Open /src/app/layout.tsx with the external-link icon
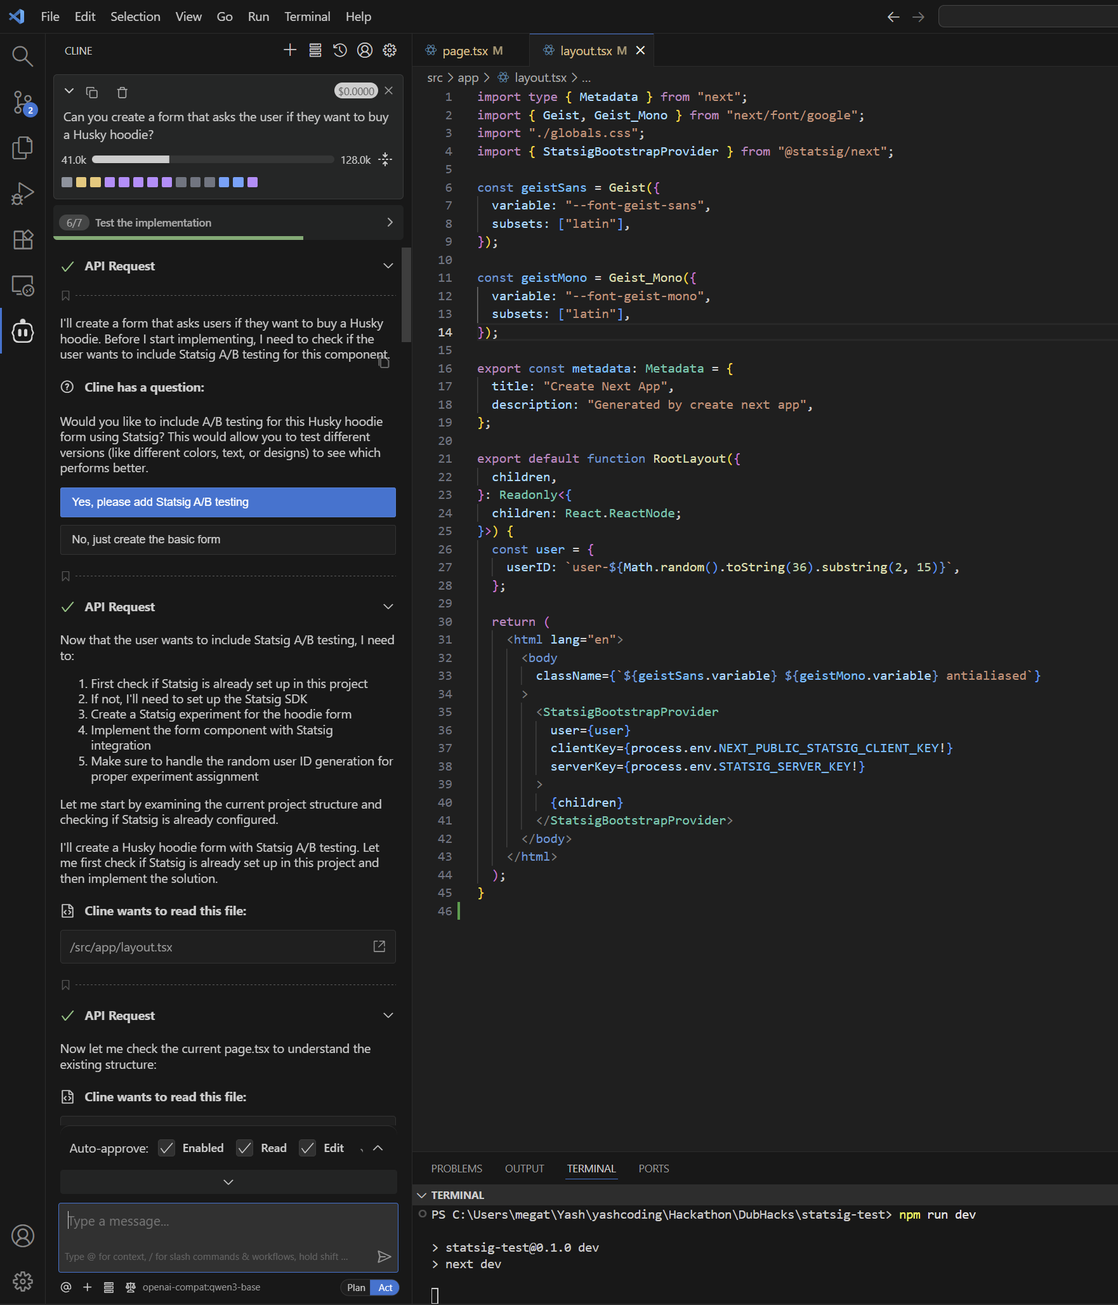This screenshot has height=1305, width=1118. [379, 946]
